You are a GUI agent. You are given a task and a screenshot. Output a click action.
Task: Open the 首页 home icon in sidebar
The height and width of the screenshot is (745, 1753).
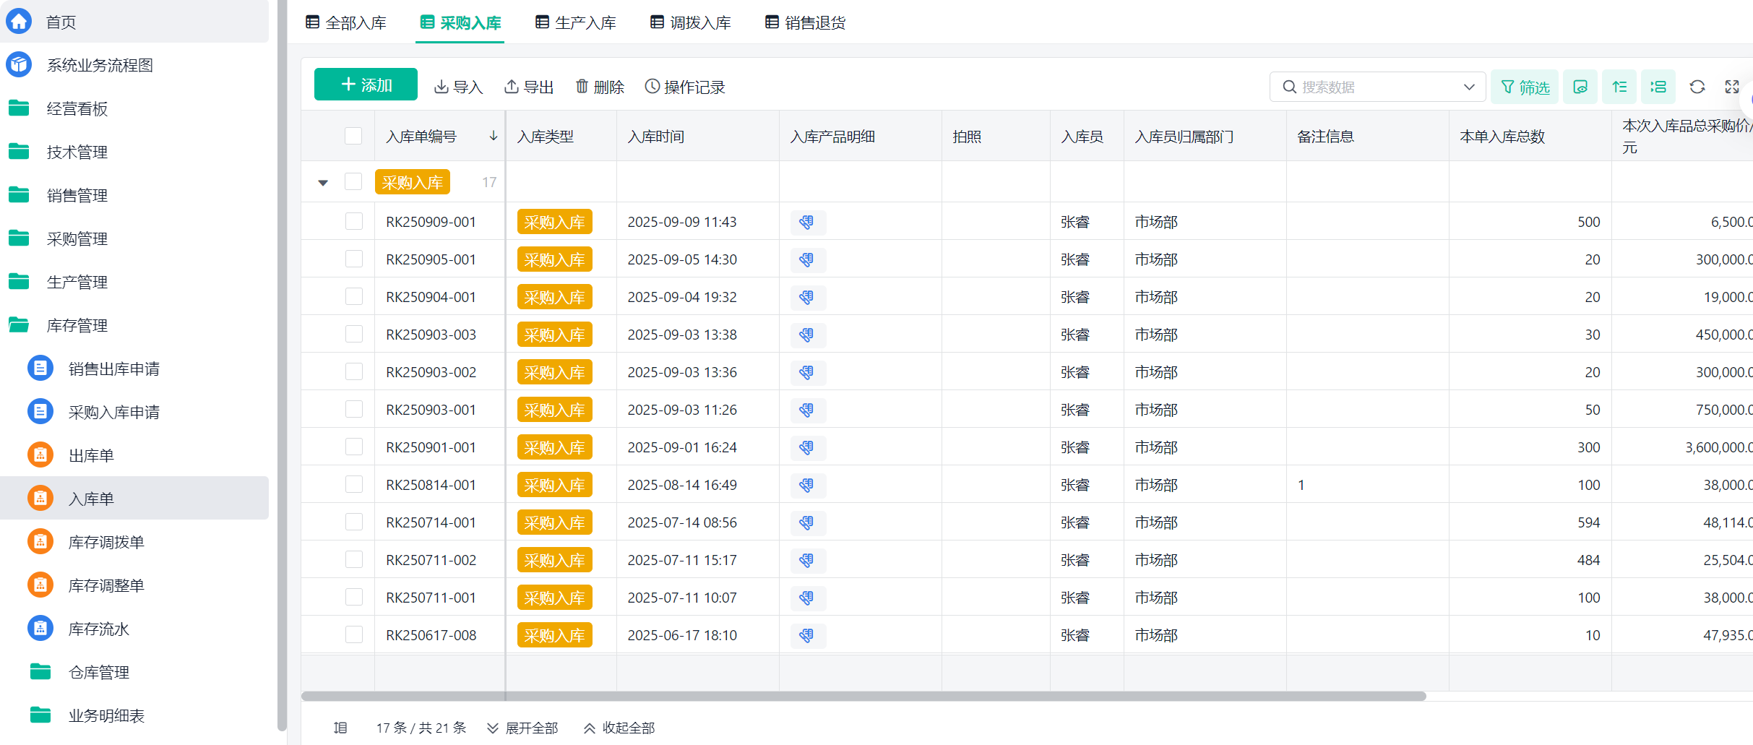click(x=19, y=21)
